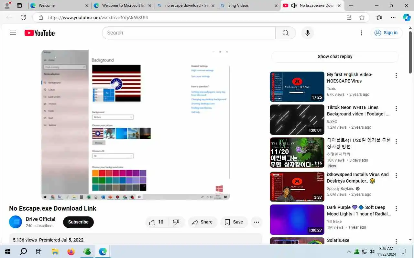Share the No Escape.exe video

click(202, 222)
